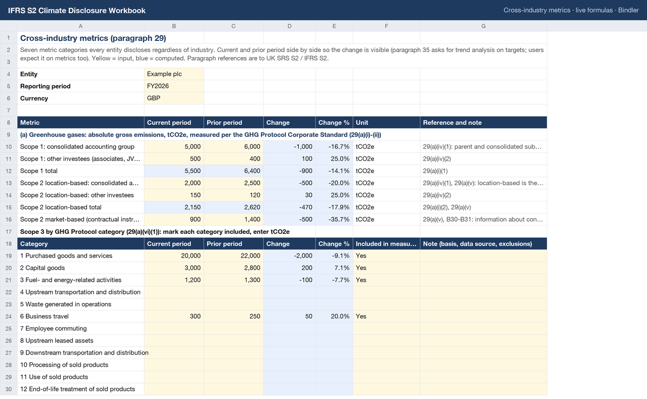Screen dimensions: 647x399
Task: Click Purchased goods prior value 22,000
Action: point(234,256)
